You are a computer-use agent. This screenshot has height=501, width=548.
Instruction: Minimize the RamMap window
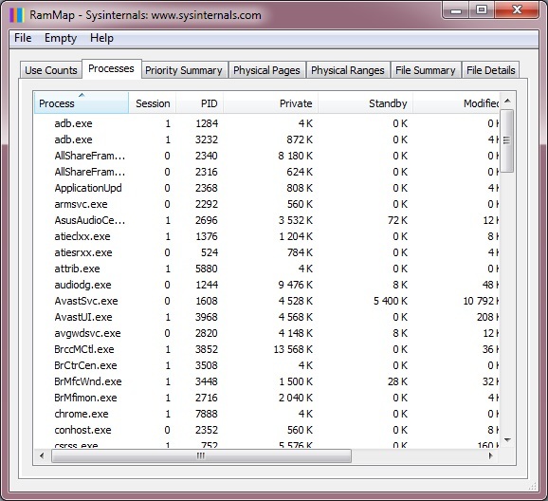tap(456, 10)
